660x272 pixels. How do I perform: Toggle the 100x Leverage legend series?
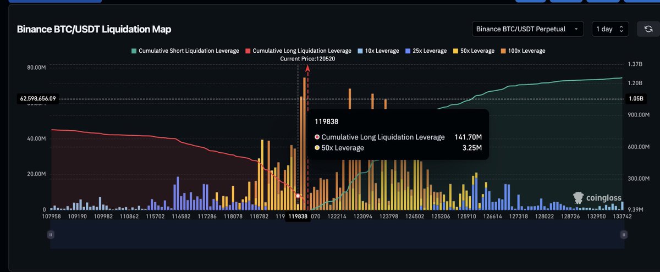click(x=522, y=51)
